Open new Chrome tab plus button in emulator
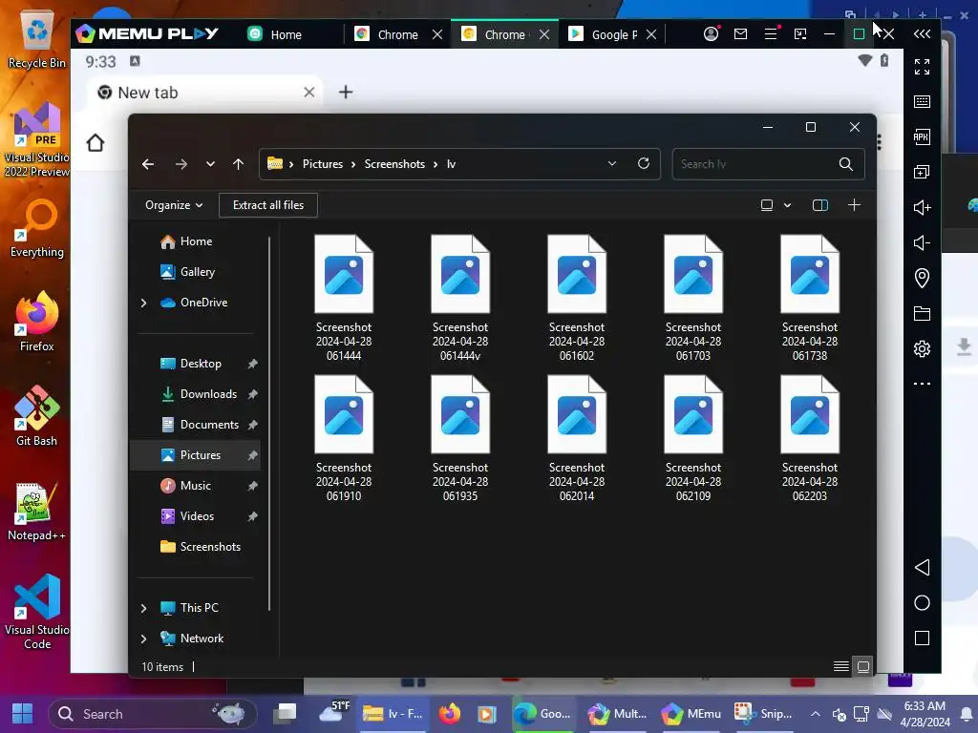The width and height of the screenshot is (978, 733). [346, 93]
